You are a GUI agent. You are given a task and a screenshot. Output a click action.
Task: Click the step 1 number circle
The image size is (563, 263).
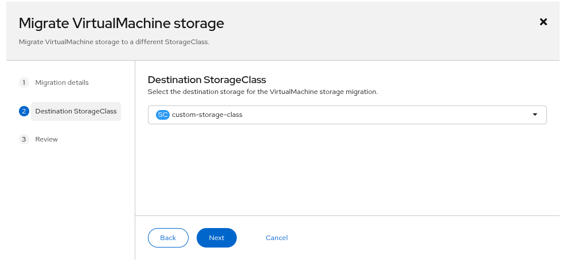(24, 83)
